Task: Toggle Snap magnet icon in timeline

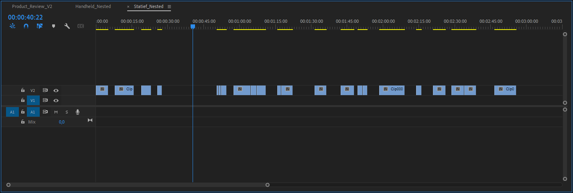Action: 26,26
